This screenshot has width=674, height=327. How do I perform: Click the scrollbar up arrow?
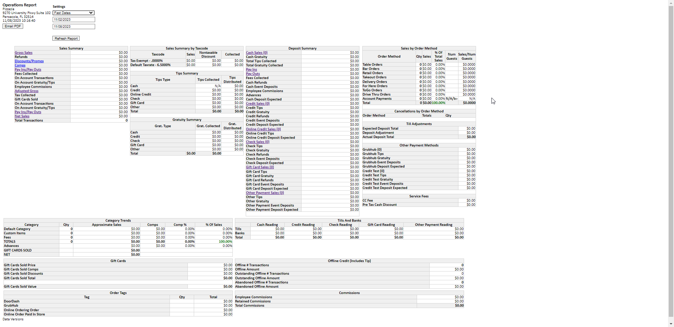point(671,2)
